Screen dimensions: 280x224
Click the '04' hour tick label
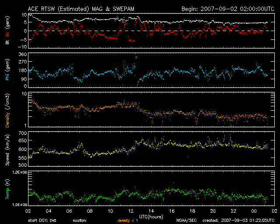click(49, 211)
